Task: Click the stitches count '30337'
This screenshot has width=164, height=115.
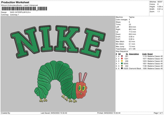Action: coord(160,2)
